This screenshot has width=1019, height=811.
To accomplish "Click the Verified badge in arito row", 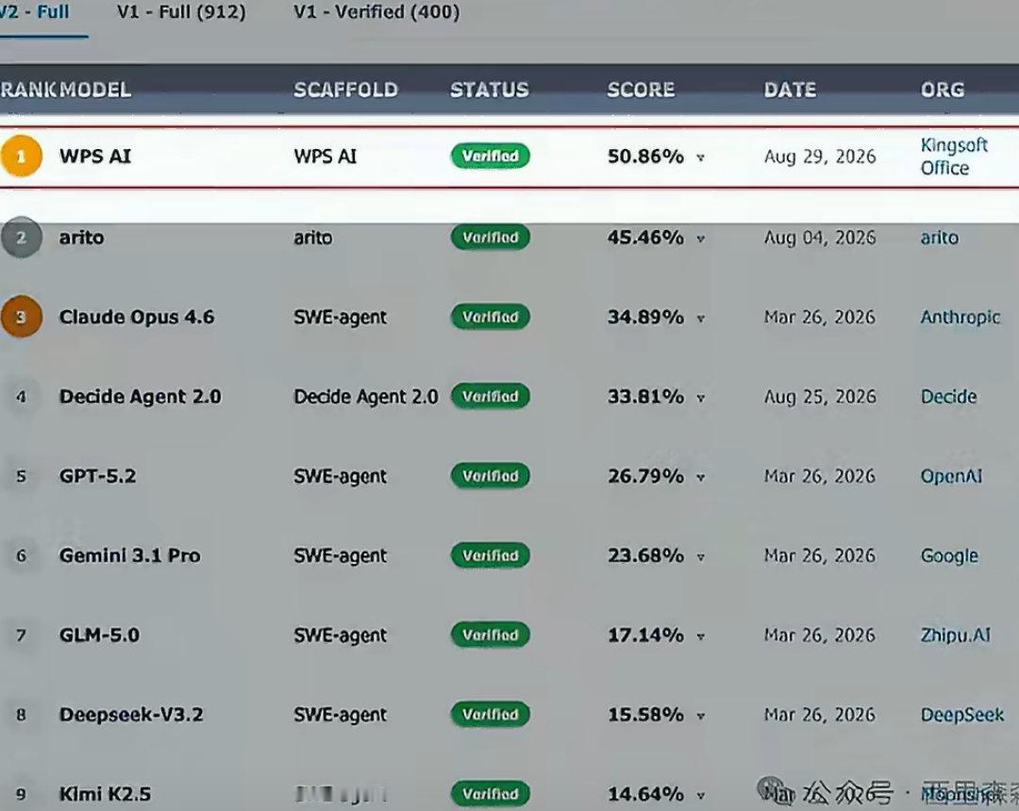I will pos(491,237).
